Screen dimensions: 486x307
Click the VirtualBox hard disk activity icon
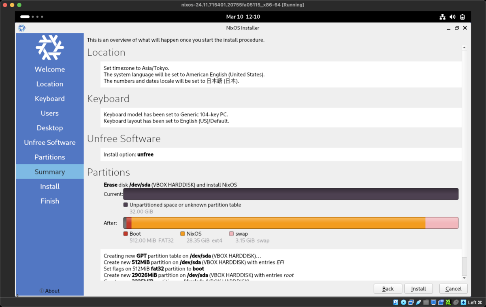click(396, 302)
